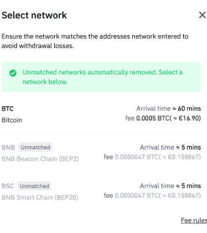Image resolution: width=207 pixels, height=233 pixels.
Task: Click the Unmatched badge beside BSC
Action: [34, 186]
